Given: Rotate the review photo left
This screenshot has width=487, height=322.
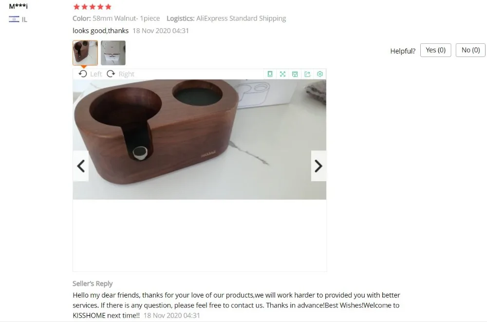Looking at the screenshot, I should point(83,74).
